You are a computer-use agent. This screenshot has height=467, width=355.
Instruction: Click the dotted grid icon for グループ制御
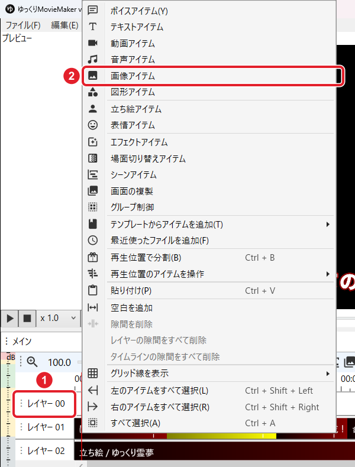93,207
